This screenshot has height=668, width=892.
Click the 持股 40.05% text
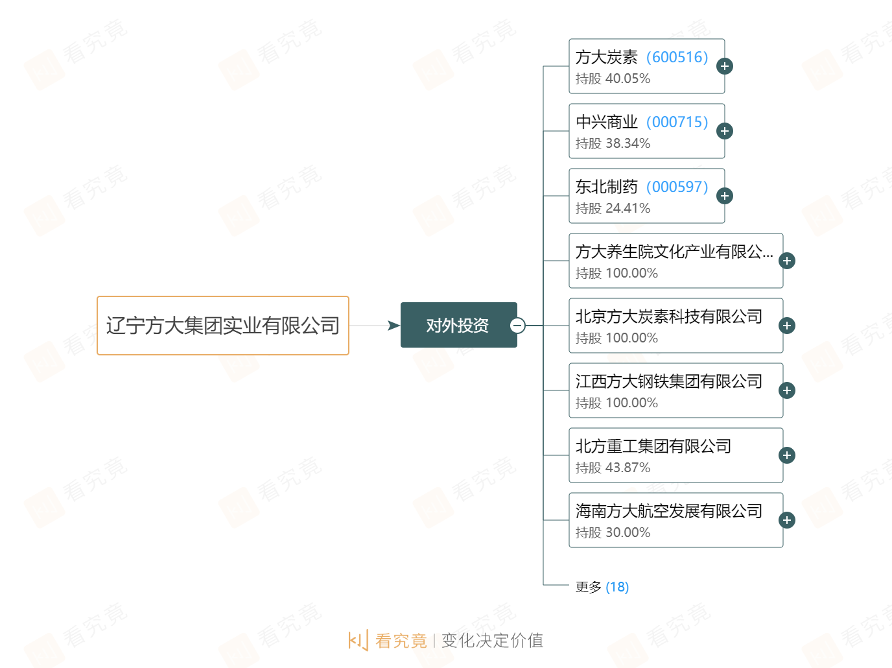coord(613,78)
